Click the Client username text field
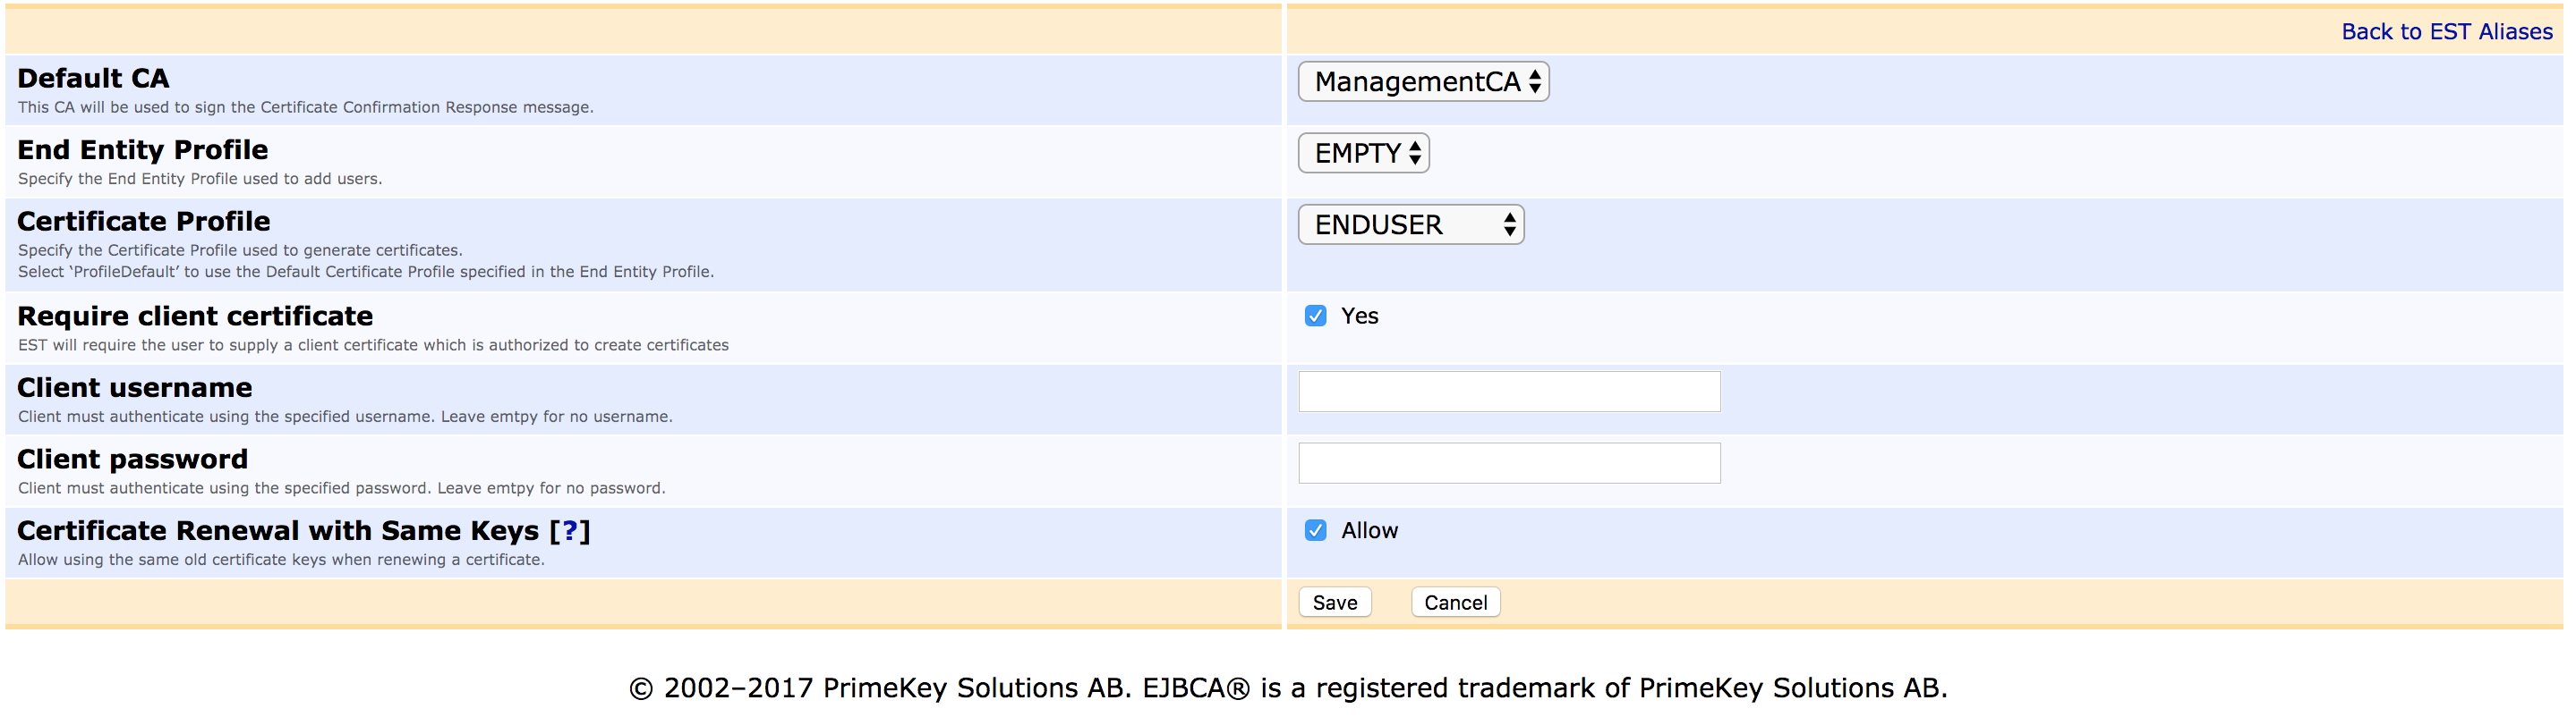Viewport: 2576px width, 717px height. (1508, 392)
